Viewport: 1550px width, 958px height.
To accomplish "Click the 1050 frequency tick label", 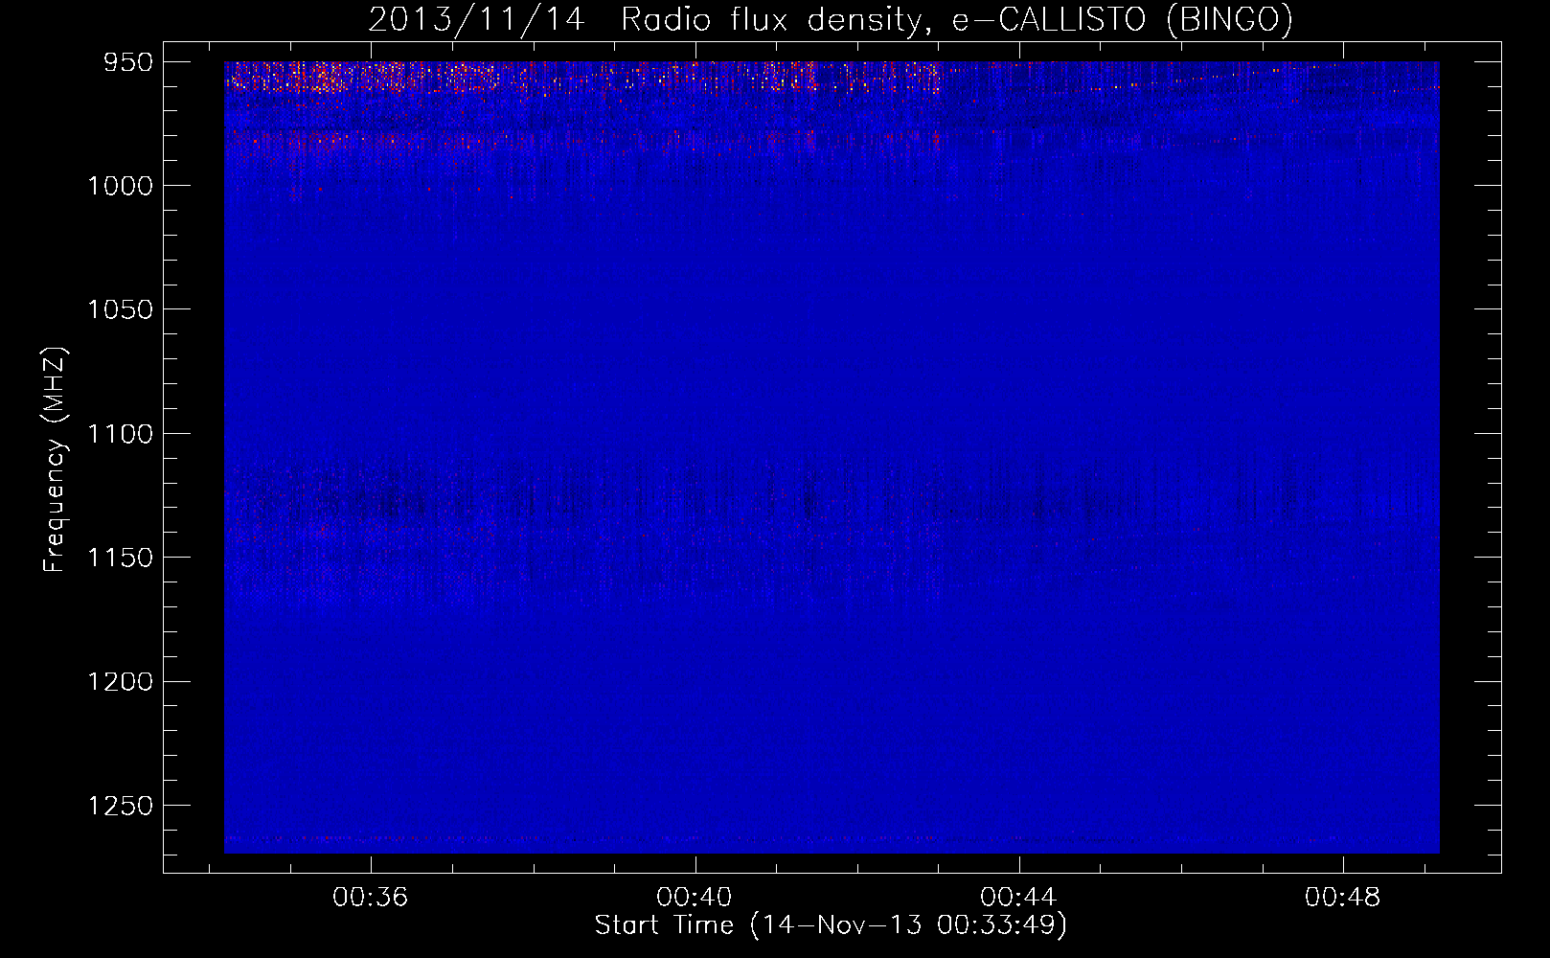I will pyautogui.click(x=120, y=309).
